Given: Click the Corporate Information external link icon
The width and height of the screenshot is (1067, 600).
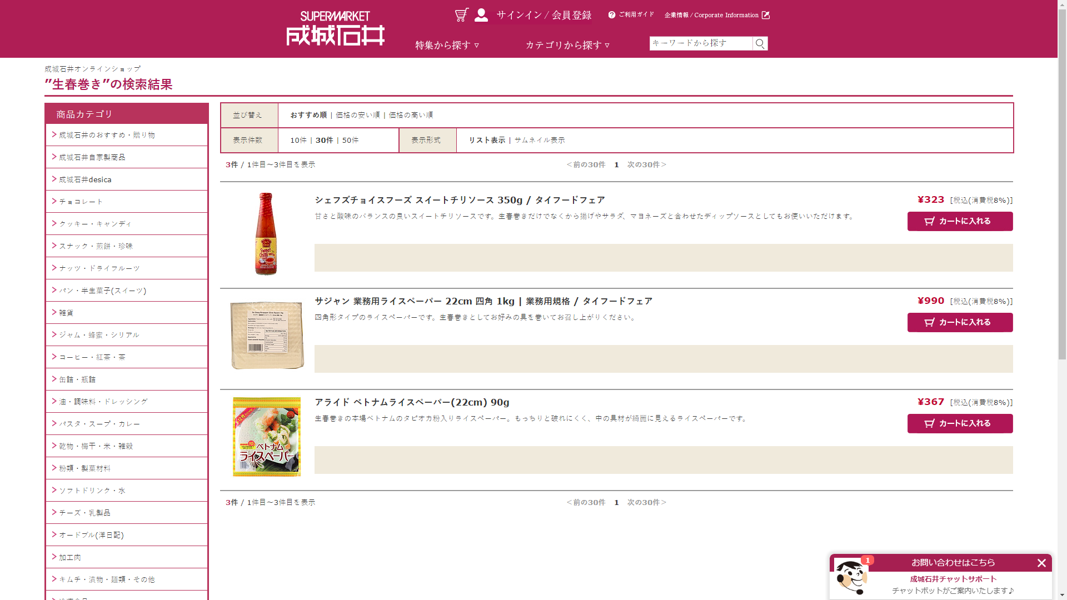Looking at the screenshot, I should click(x=766, y=15).
